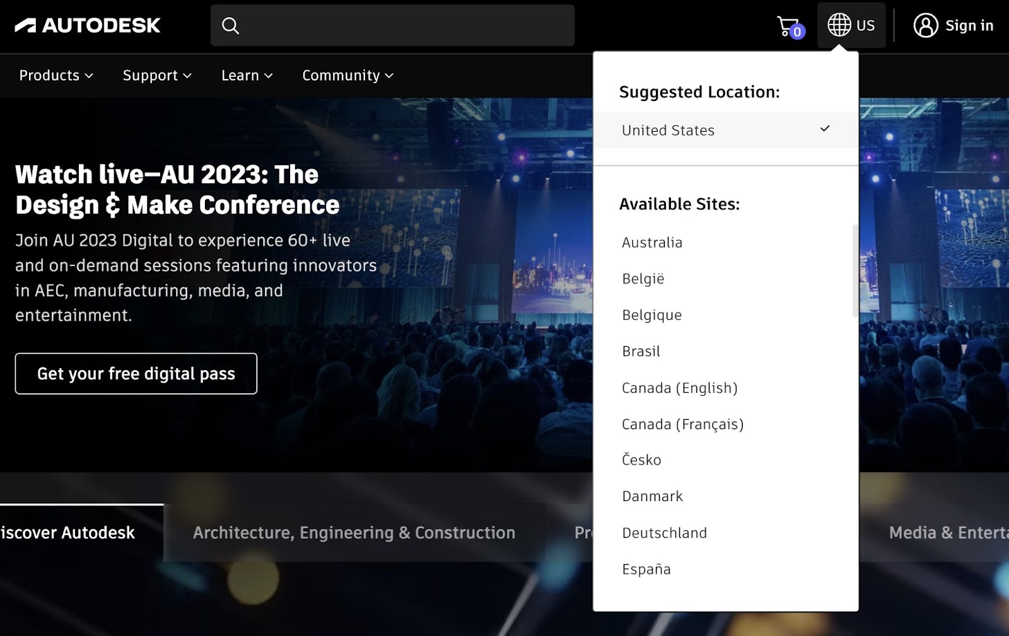Select Česko site
The image size is (1009, 636).
(x=641, y=460)
